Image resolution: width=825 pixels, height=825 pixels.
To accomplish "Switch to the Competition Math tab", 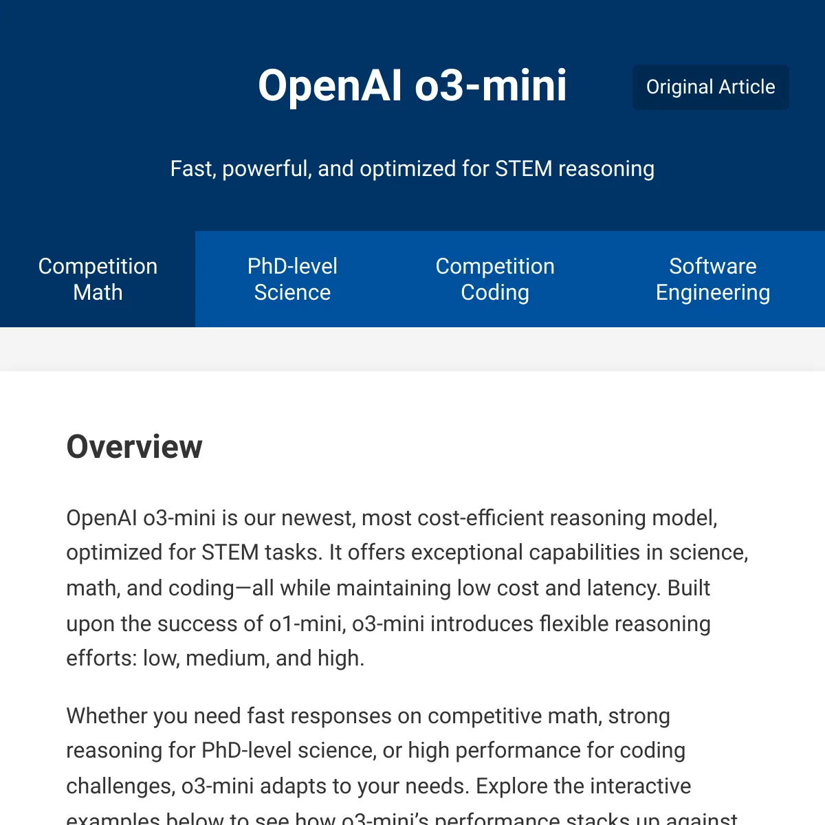I will [x=98, y=279].
